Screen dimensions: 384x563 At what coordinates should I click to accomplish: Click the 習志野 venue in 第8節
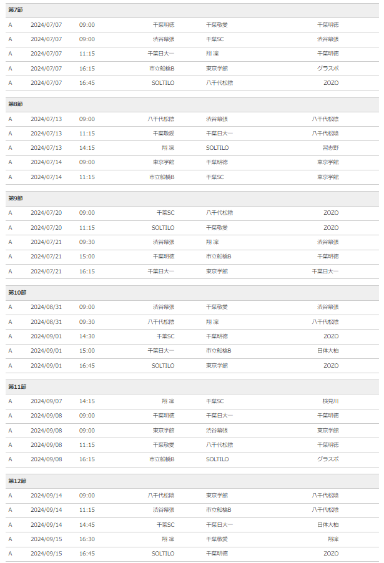[330, 148]
